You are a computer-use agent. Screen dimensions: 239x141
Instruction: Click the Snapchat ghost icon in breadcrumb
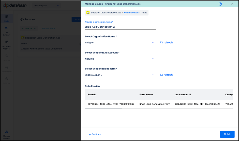pos(88,13)
